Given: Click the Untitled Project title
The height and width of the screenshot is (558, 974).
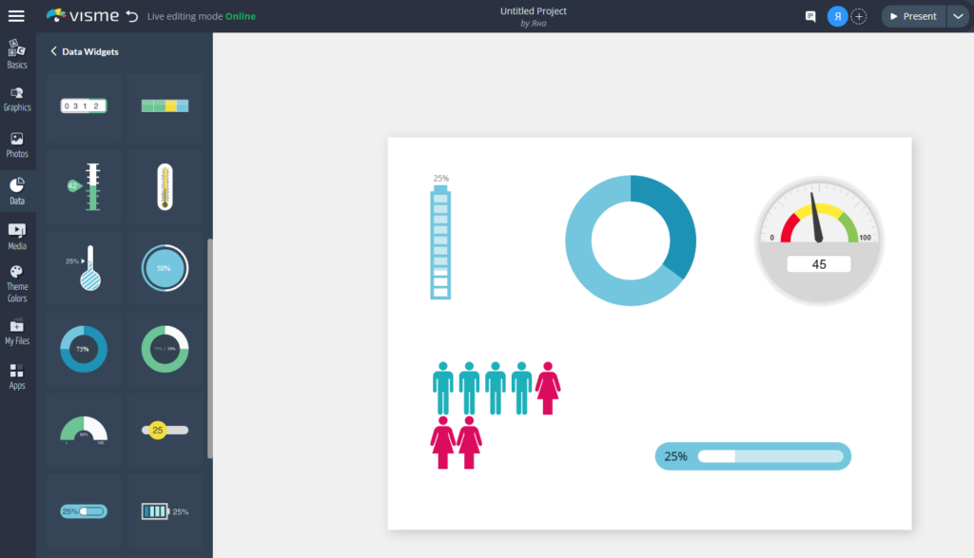Looking at the screenshot, I should (533, 10).
